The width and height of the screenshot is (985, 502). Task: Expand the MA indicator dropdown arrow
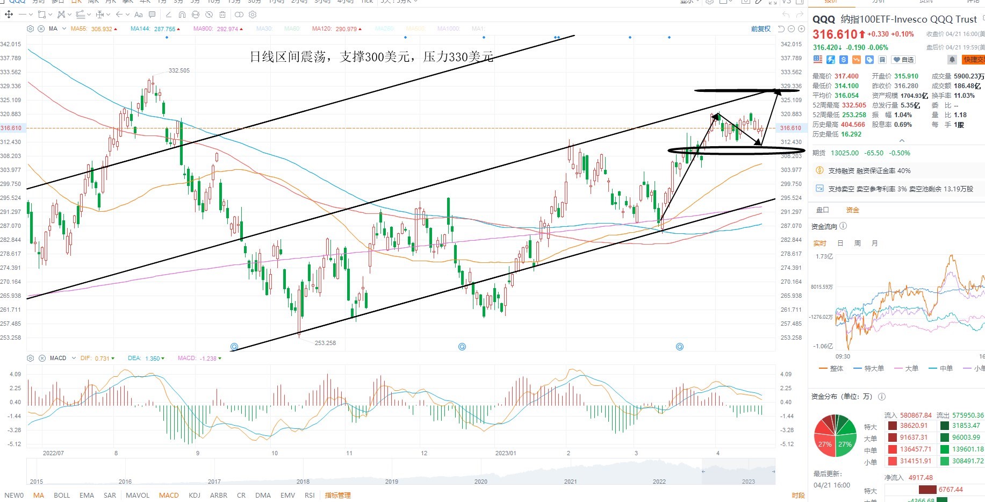64,28
